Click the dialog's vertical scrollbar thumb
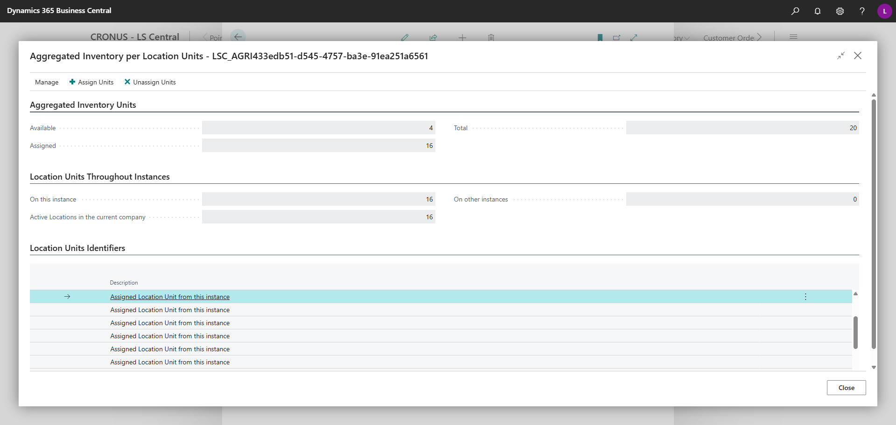The height and width of the screenshot is (425, 896). [874, 224]
